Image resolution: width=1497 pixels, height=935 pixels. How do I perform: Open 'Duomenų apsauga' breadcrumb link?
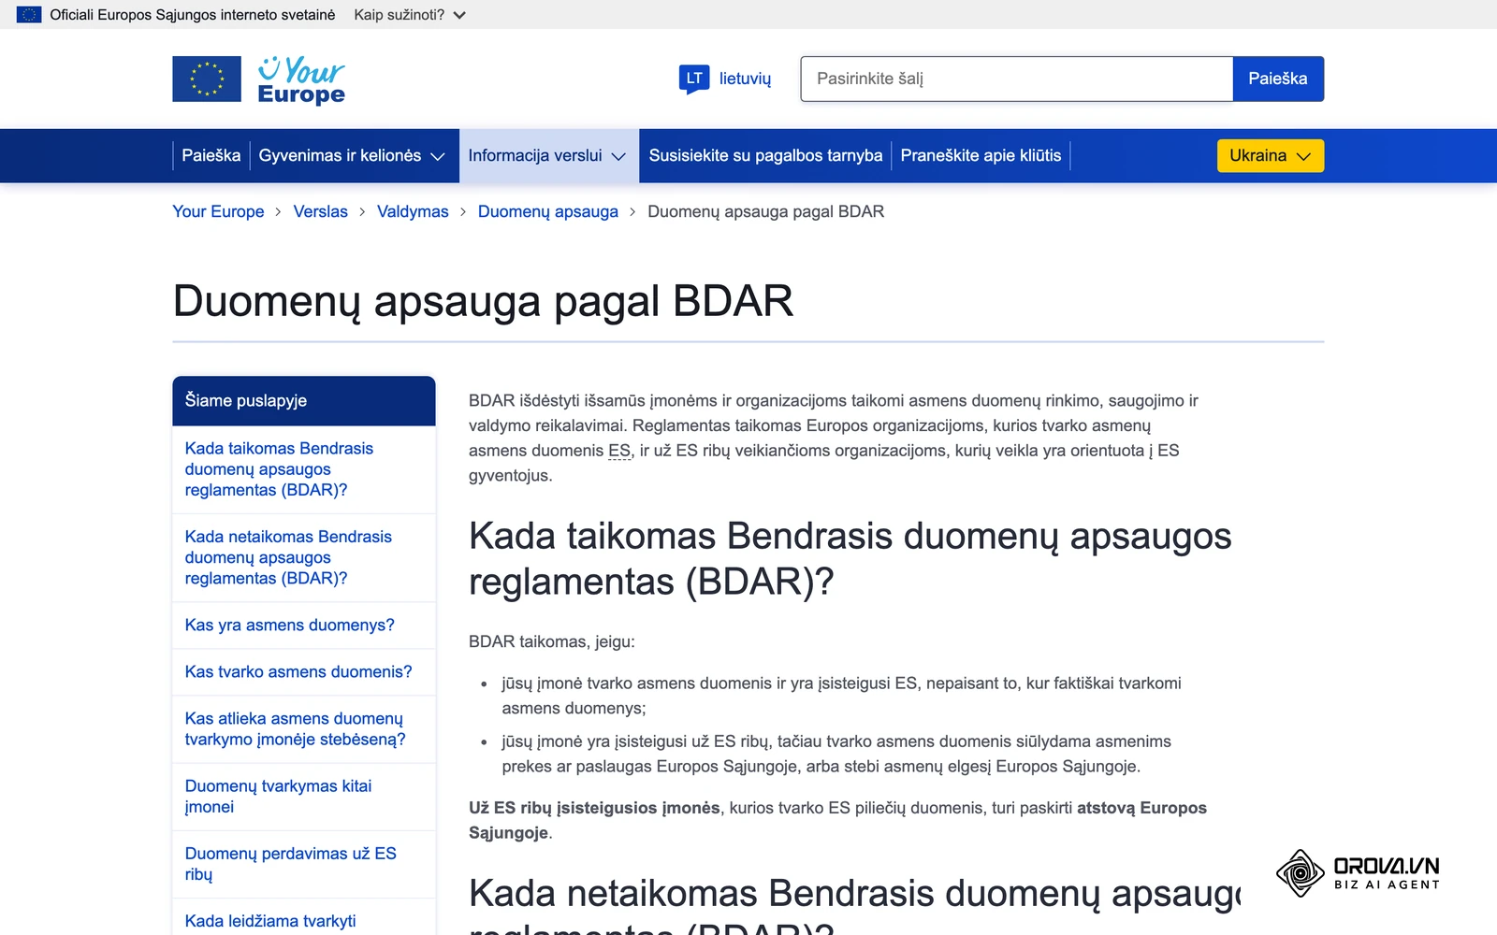click(548, 211)
